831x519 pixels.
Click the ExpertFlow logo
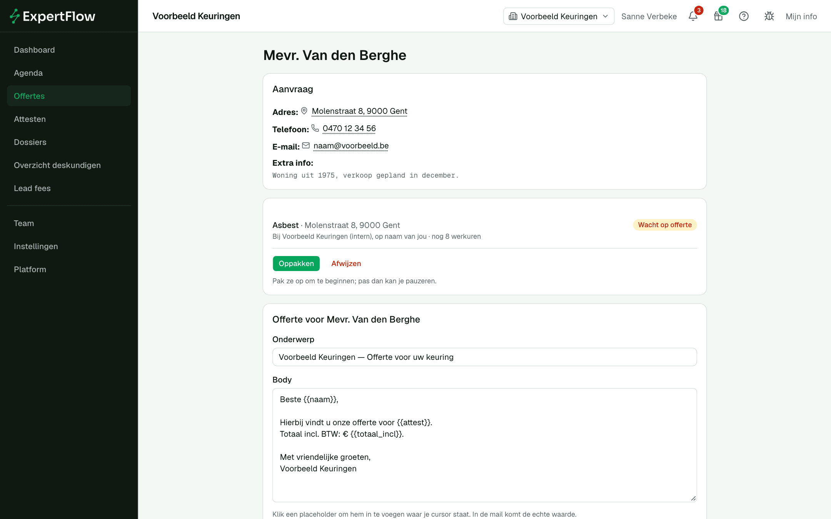[52, 16]
